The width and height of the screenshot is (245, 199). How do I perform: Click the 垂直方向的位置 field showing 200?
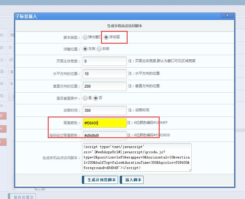click(105, 86)
